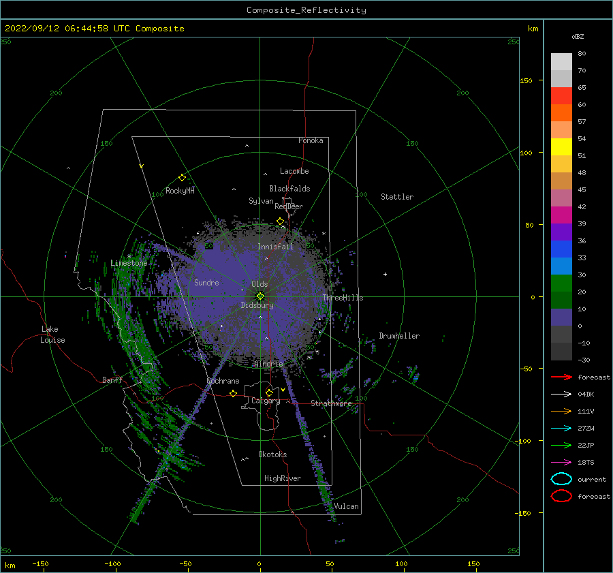
Task: Click the HighRiver label
Action: tap(283, 478)
